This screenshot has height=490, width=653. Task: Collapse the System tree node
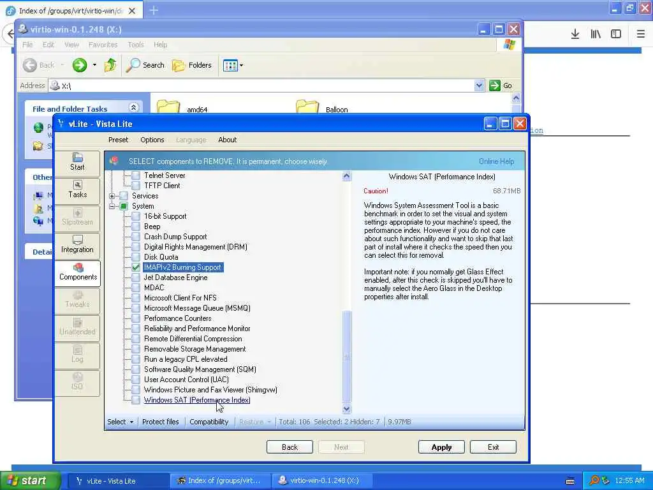112,206
